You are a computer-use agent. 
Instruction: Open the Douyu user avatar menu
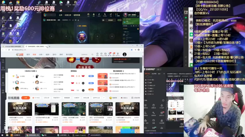(x=125, y=54)
